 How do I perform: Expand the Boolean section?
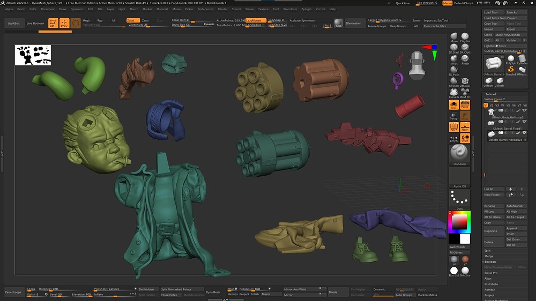pyautogui.click(x=490, y=262)
